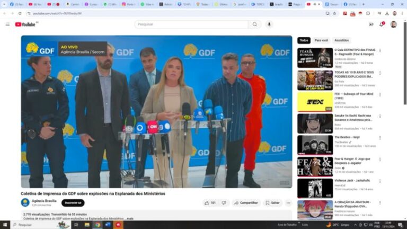Dislike the video with thumbs down

point(224,202)
